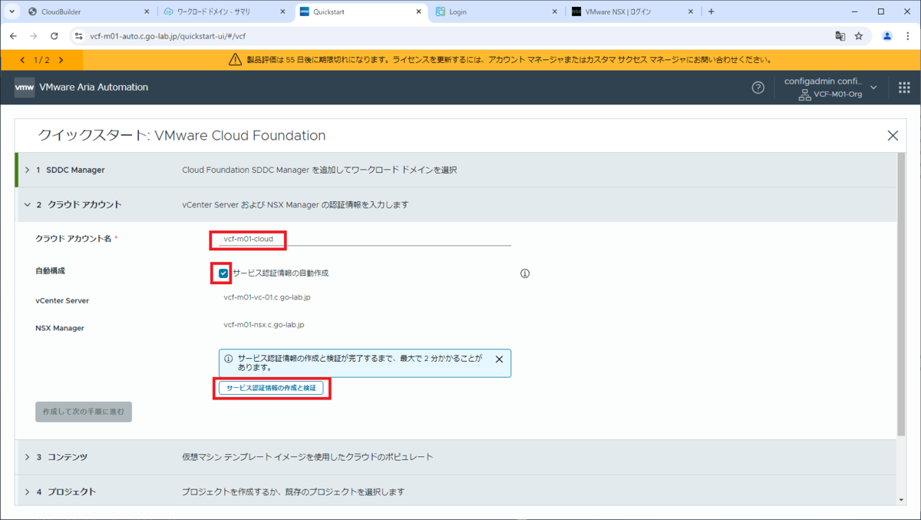This screenshot has width=921, height=520.
Task: Click the VMware Aria Automation title
Action: pos(94,88)
